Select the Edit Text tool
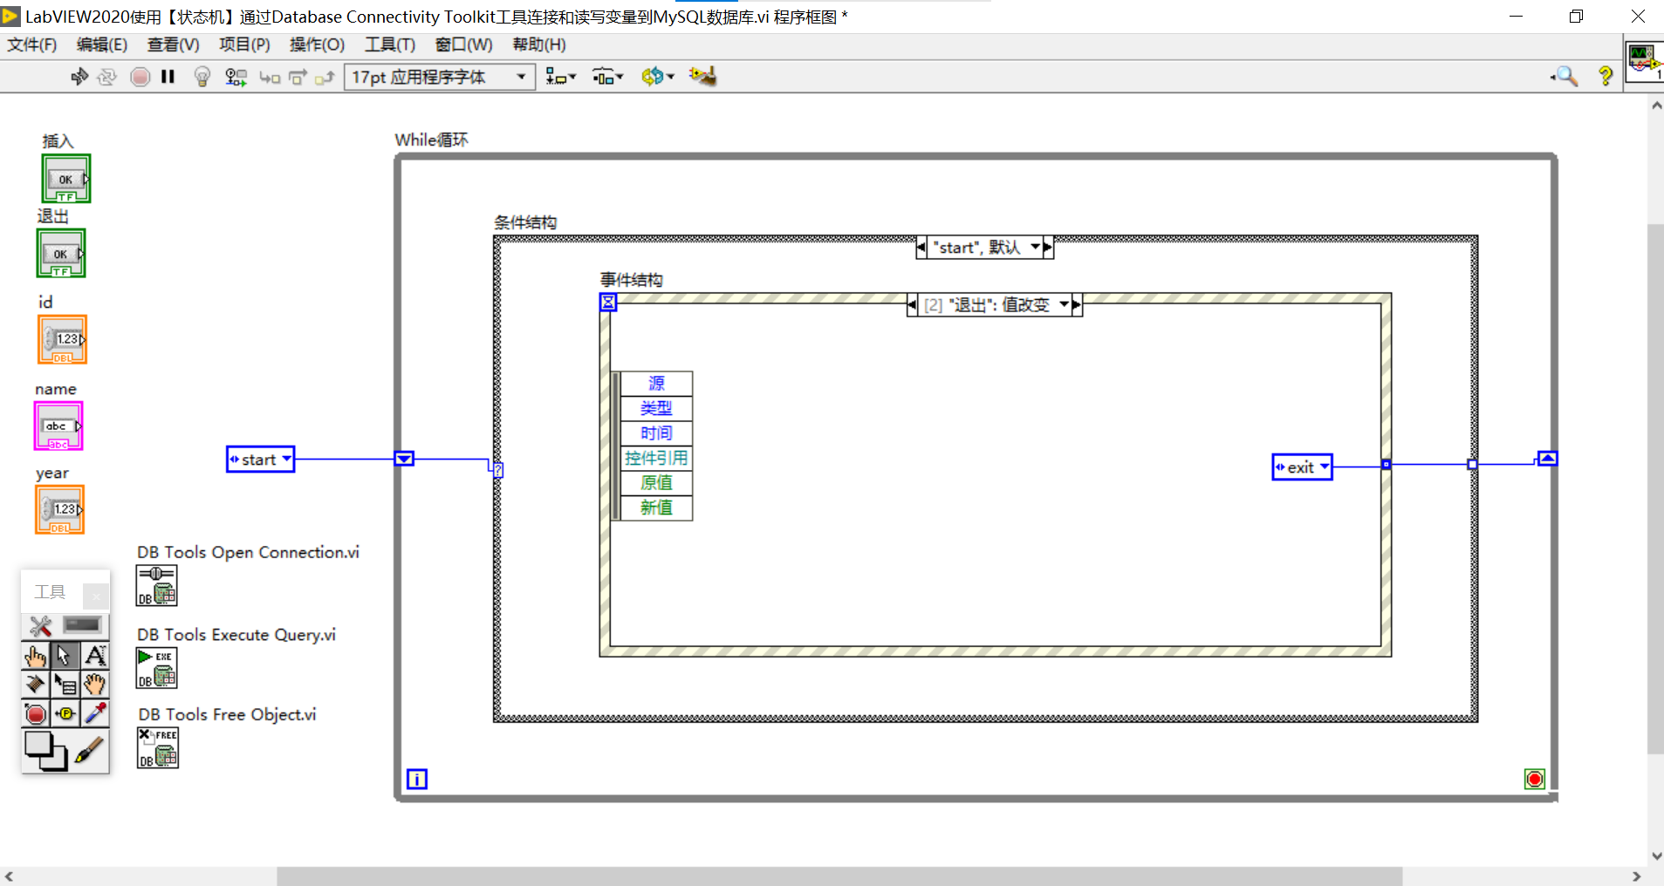This screenshot has width=1664, height=886. tap(95, 656)
